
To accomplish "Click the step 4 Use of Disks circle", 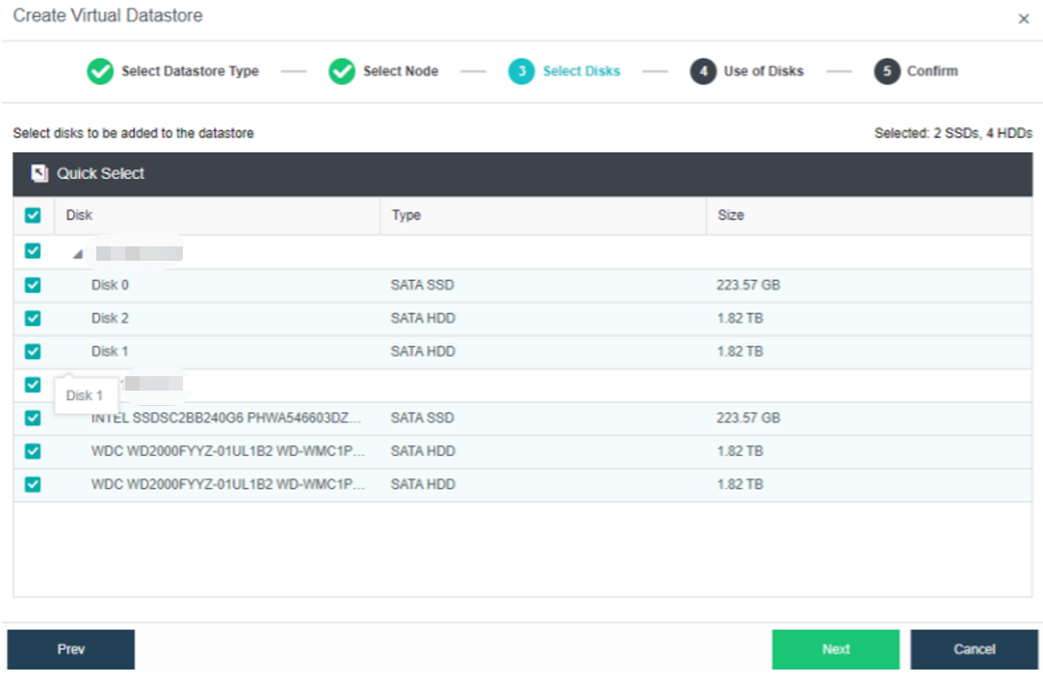I will [x=703, y=71].
